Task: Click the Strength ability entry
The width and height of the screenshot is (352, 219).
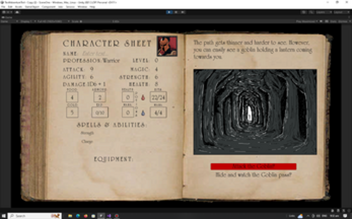Action: point(87,133)
